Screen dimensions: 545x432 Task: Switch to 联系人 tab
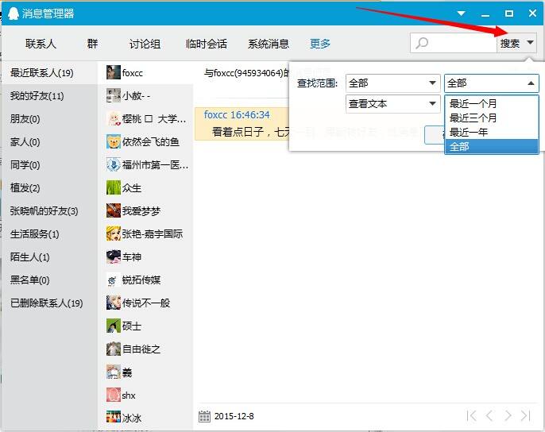(x=41, y=44)
